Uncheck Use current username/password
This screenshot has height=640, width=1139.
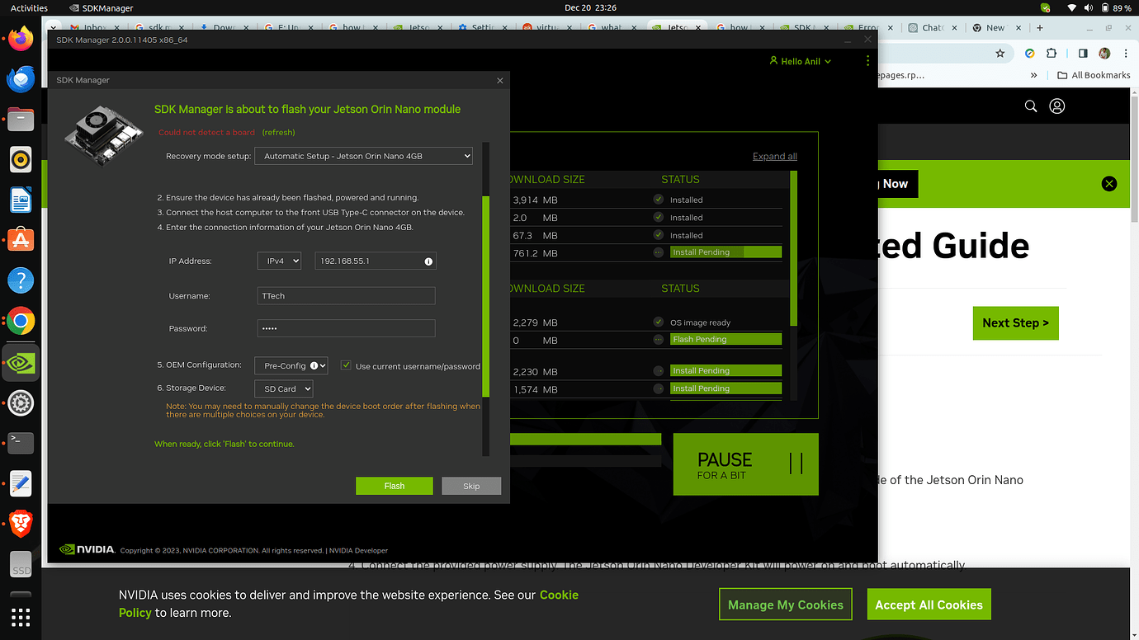344,365
